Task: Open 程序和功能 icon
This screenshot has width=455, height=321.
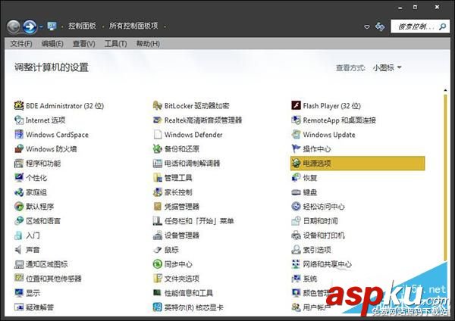Action: (x=19, y=163)
